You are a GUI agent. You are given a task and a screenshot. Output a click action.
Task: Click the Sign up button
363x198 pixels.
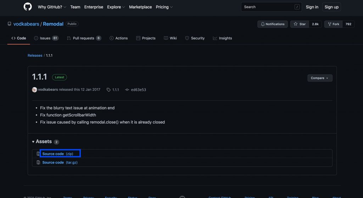pos(331,7)
